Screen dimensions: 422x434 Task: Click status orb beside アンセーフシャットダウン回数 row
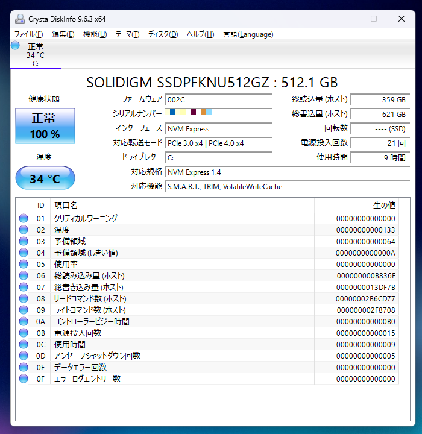24,356
